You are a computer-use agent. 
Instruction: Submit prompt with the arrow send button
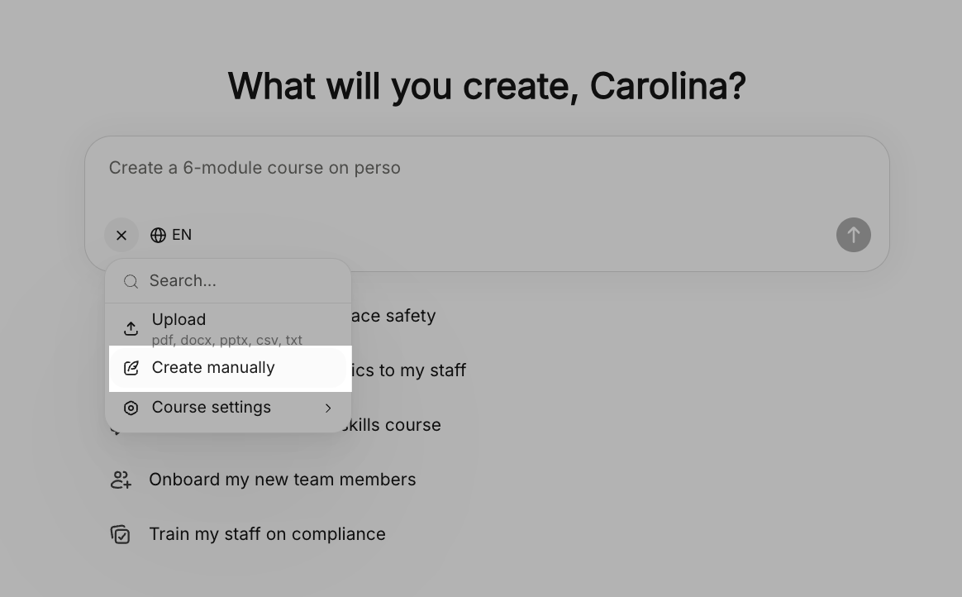coord(854,235)
